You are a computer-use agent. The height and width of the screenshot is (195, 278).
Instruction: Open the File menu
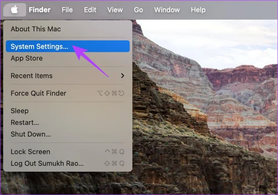pos(67,10)
